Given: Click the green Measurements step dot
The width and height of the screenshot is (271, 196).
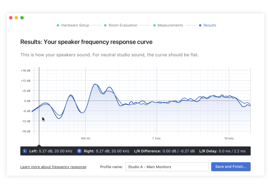Looking at the screenshot, I should pos(154,25).
